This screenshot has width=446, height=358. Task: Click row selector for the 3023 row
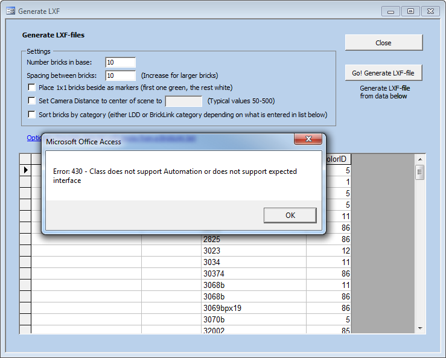click(25, 251)
